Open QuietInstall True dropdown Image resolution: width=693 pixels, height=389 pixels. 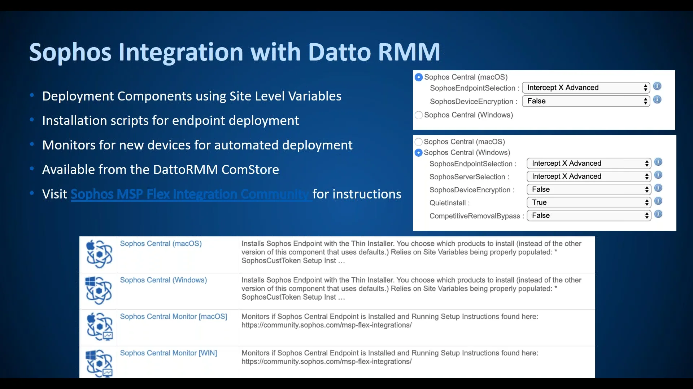pos(589,202)
